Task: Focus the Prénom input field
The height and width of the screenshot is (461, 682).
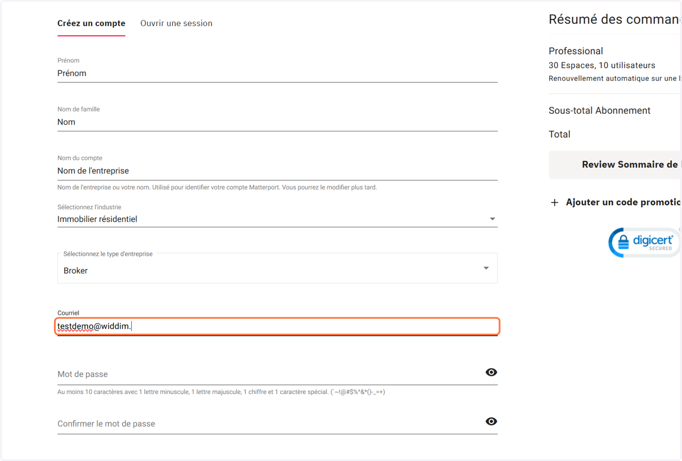Action: pyautogui.click(x=277, y=73)
